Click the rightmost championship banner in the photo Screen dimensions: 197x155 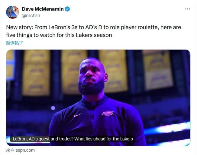(x=158, y=70)
